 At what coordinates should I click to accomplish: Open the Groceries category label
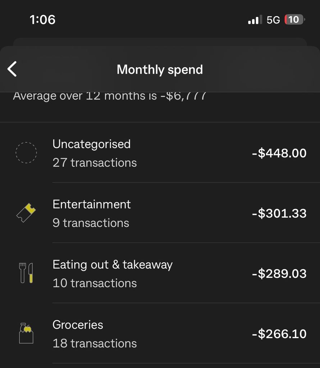tap(78, 325)
